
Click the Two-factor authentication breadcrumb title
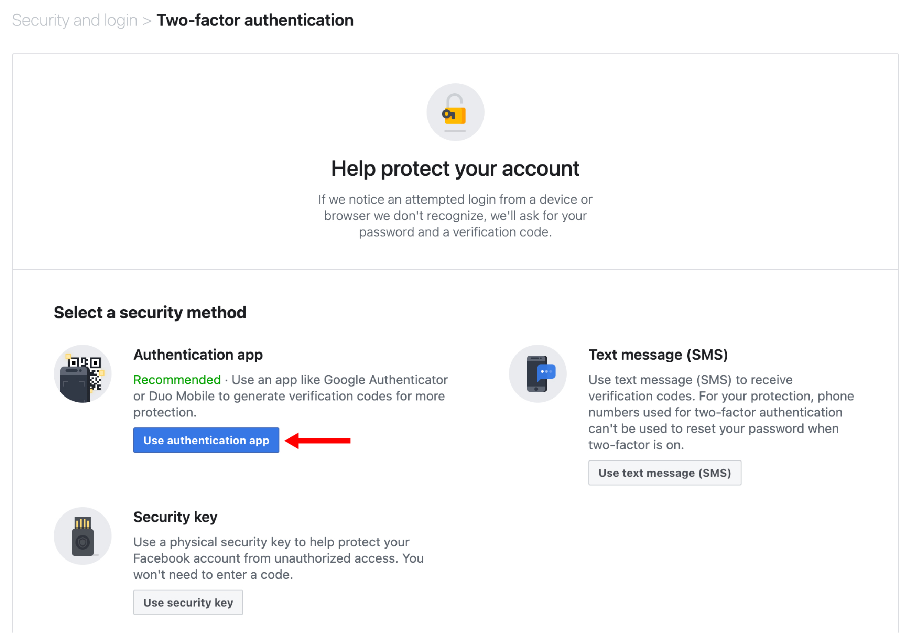(255, 20)
